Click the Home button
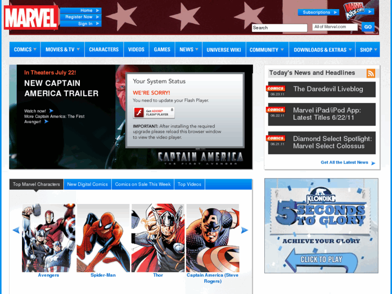 [x=81, y=10]
